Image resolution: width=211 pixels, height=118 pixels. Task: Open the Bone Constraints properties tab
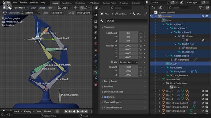pyautogui.click(x=96, y=78)
